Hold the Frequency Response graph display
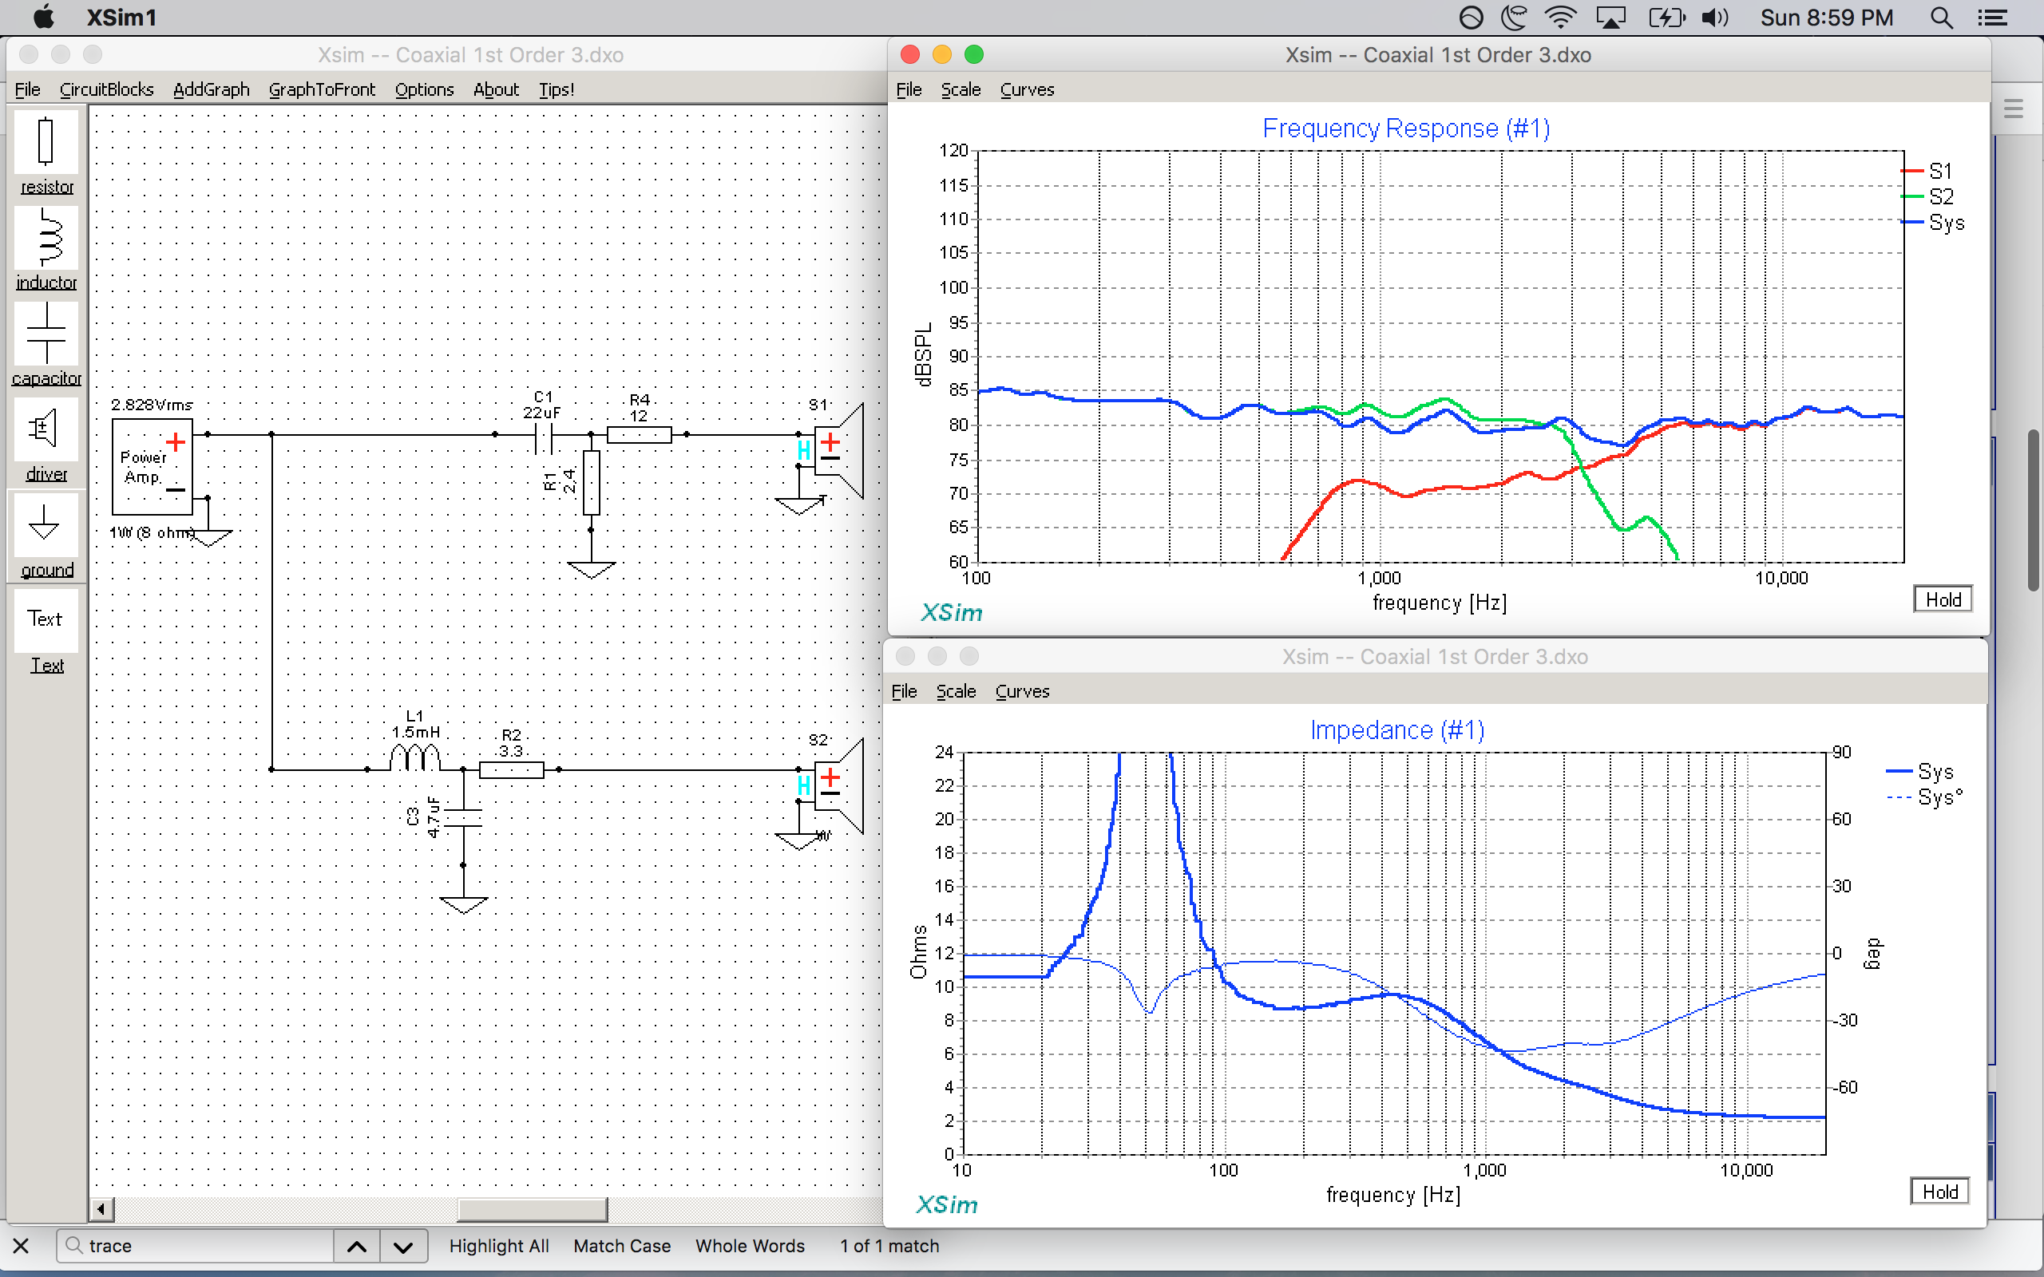 point(1941,599)
